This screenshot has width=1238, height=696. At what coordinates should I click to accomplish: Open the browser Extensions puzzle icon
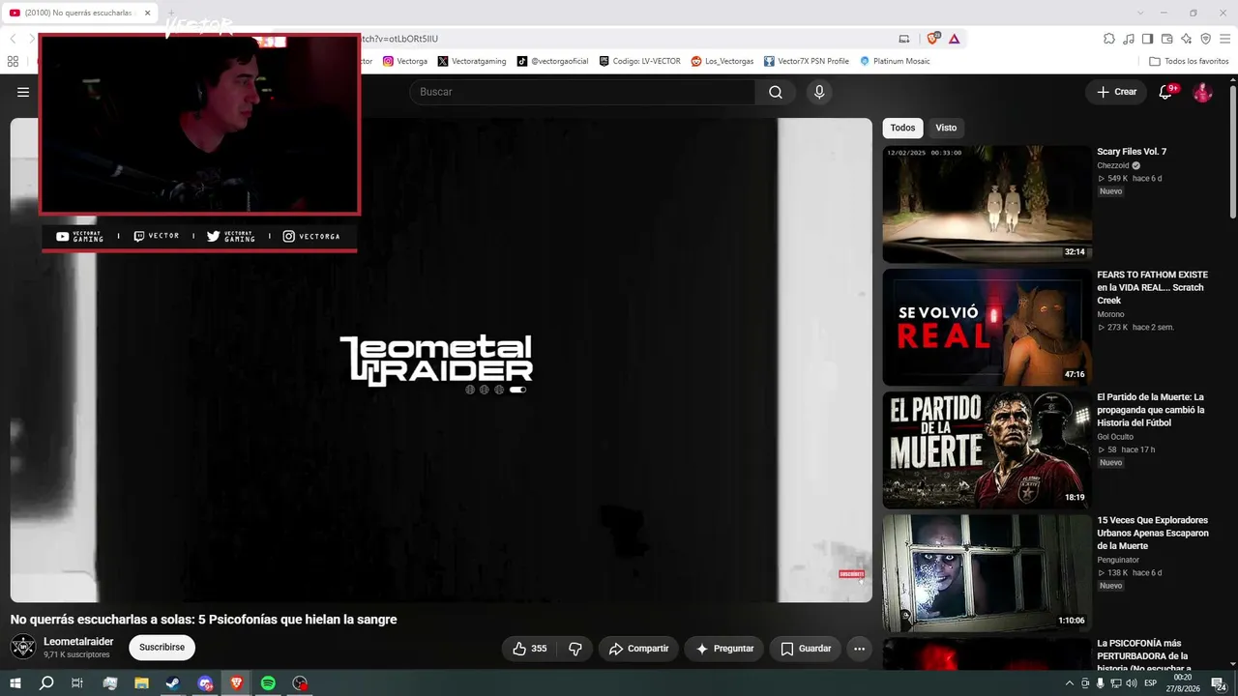pos(1109,39)
